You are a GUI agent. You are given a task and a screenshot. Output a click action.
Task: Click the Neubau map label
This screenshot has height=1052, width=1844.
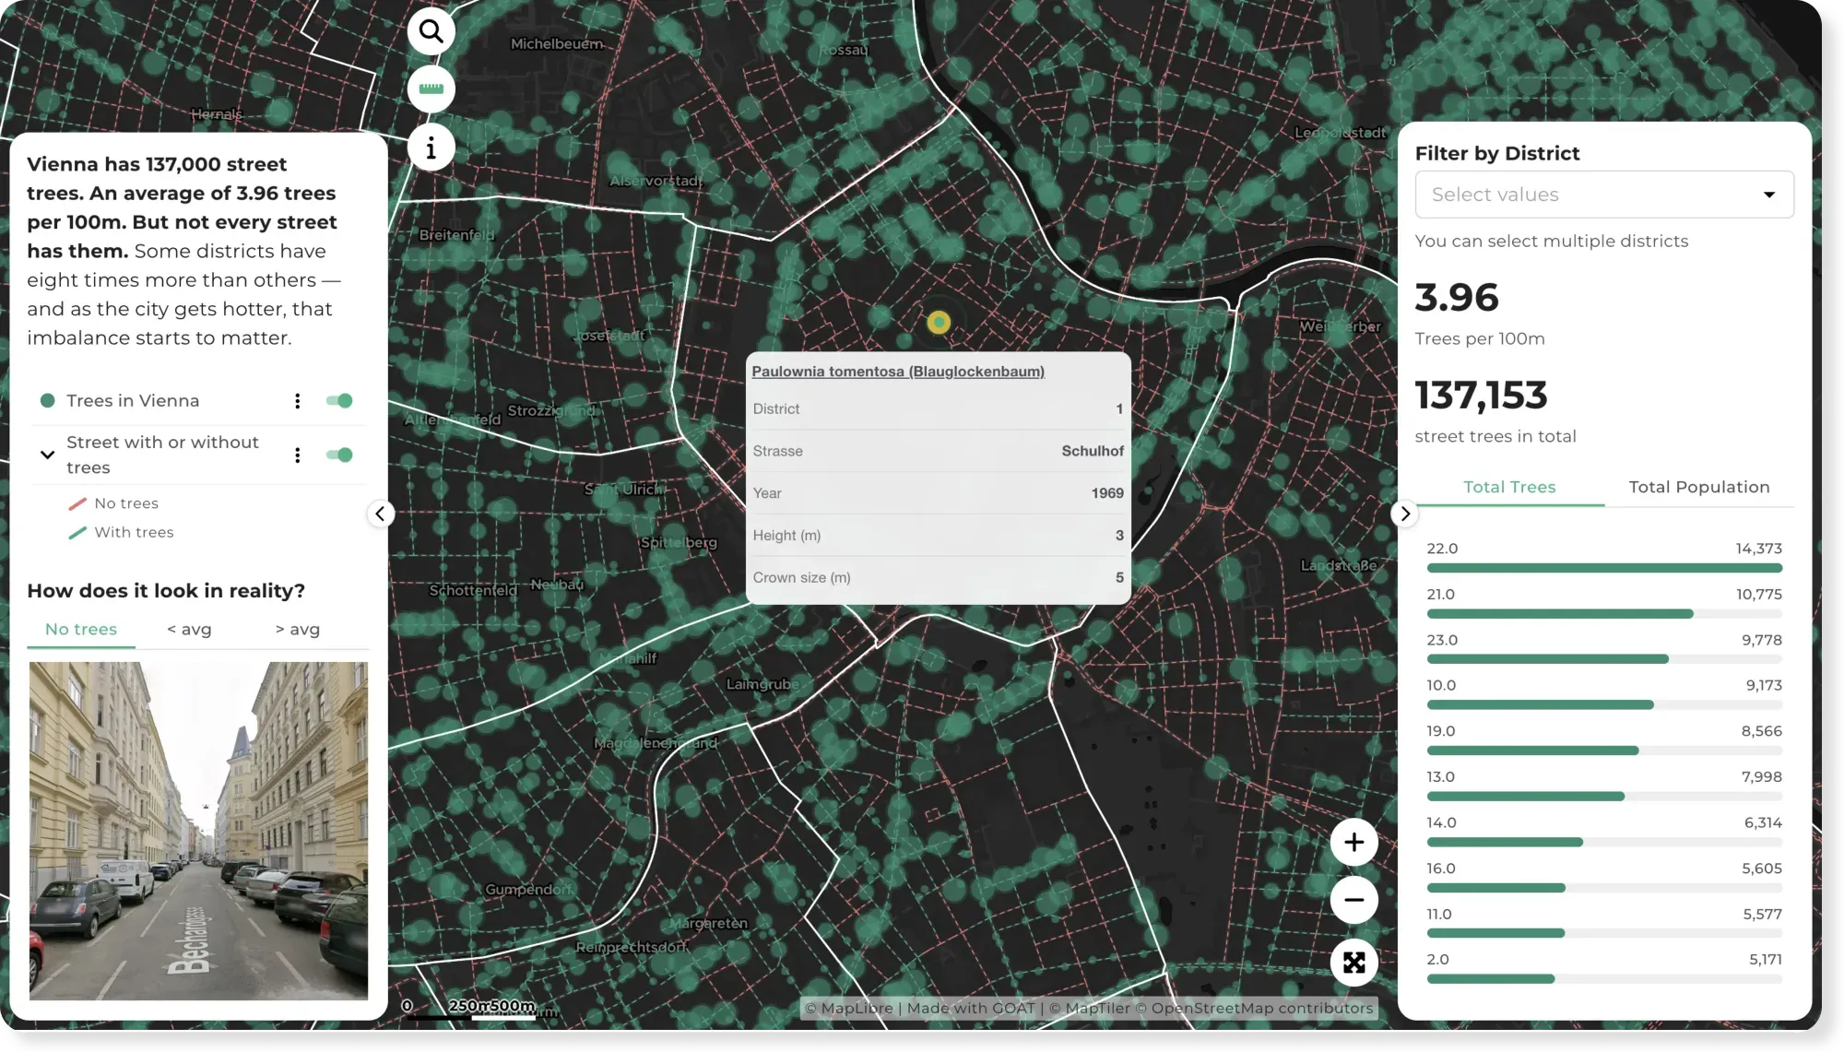[x=557, y=585]
